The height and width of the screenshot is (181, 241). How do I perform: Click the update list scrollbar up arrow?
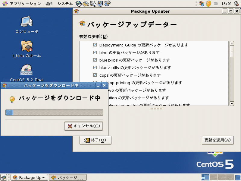[x=232, y=43]
